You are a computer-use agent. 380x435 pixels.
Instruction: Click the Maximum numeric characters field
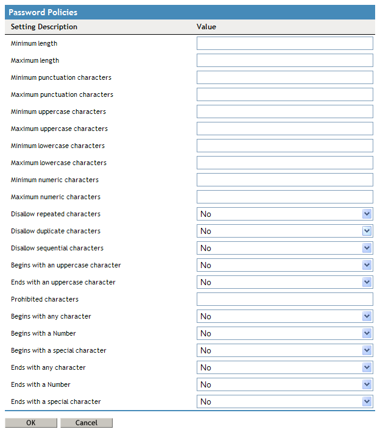point(284,197)
